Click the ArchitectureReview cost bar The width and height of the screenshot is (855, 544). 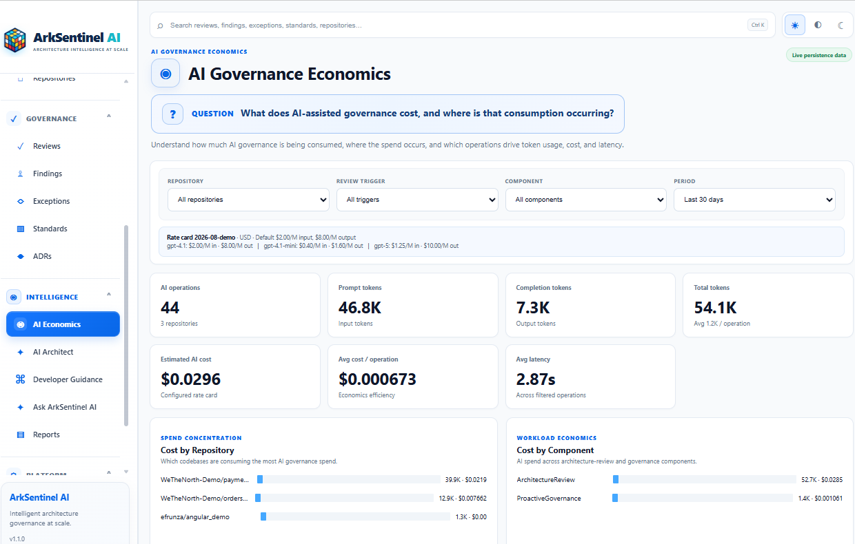pyautogui.click(x=704, y=479)
